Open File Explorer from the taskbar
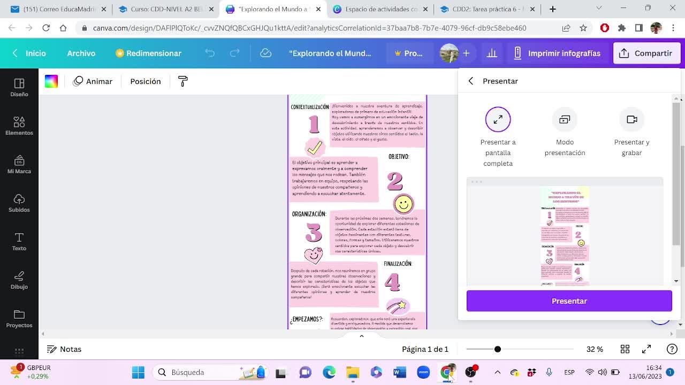 point(353,372)
